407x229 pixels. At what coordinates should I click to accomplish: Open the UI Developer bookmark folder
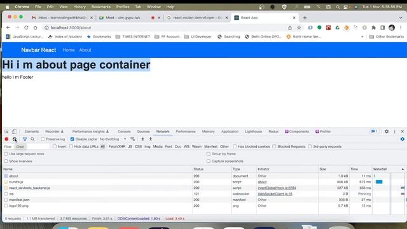click(x=198, y=37)
